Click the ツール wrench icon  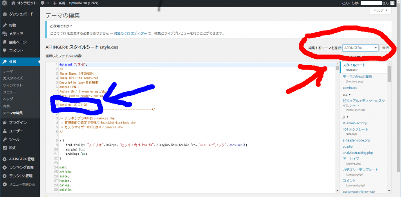(5, 140)
